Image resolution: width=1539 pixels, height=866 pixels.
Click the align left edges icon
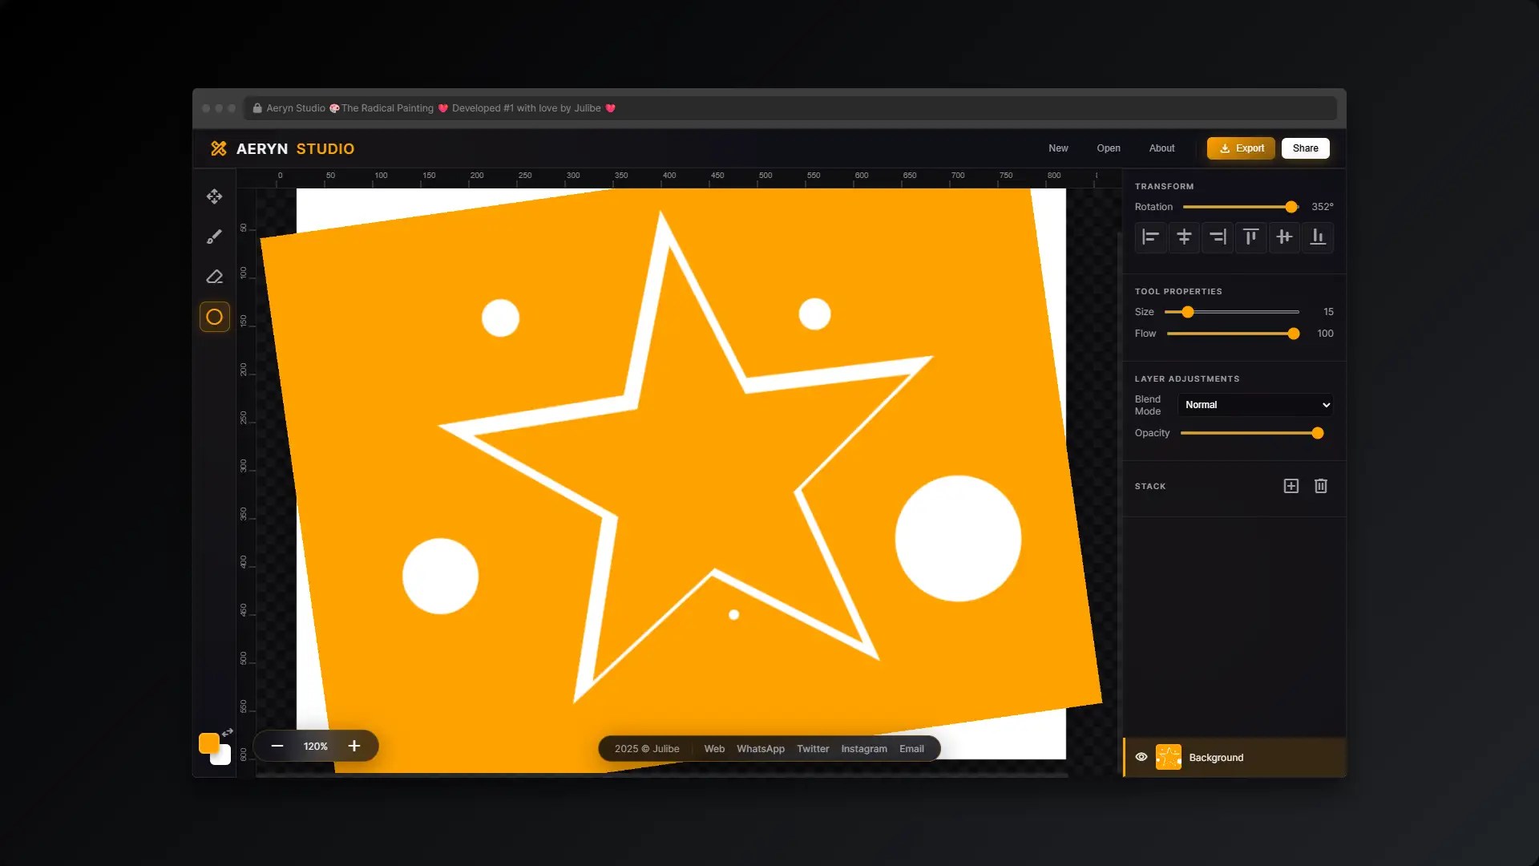pyautogui.click(x=1150, y=237)
